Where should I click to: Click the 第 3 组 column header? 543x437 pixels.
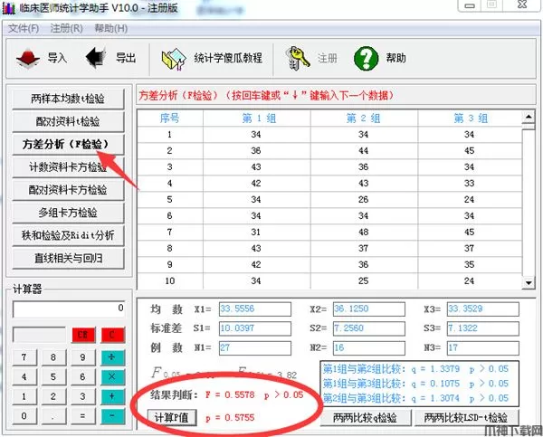(x=470, y=119)
